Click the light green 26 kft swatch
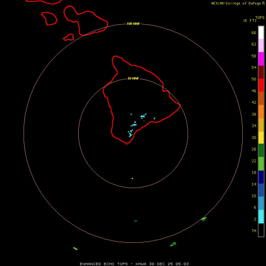The width and height of the screenshot is (266, 266). [x=261, y=164]
